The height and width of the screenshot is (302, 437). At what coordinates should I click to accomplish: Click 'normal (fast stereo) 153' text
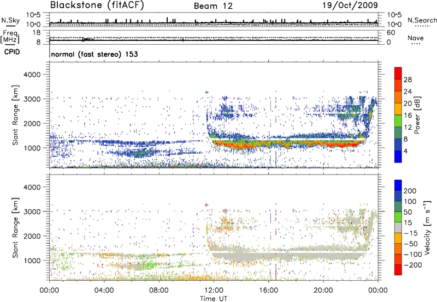(95, 54)
